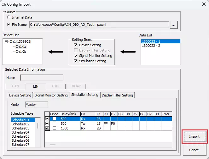Click the Once column header
209x159 pixels.
pos(55,114)
